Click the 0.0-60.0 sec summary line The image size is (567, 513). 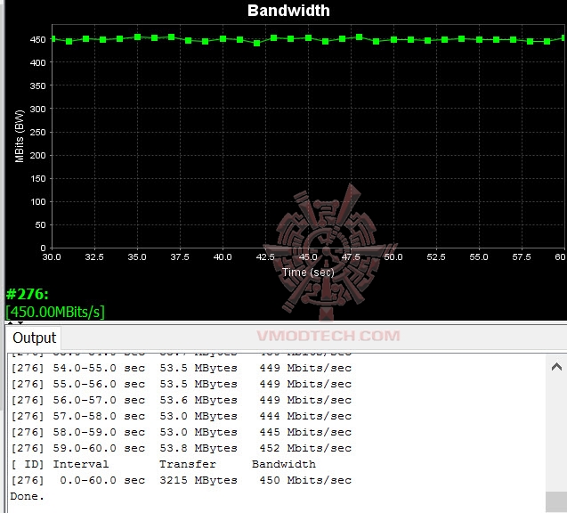click(182, 480)
